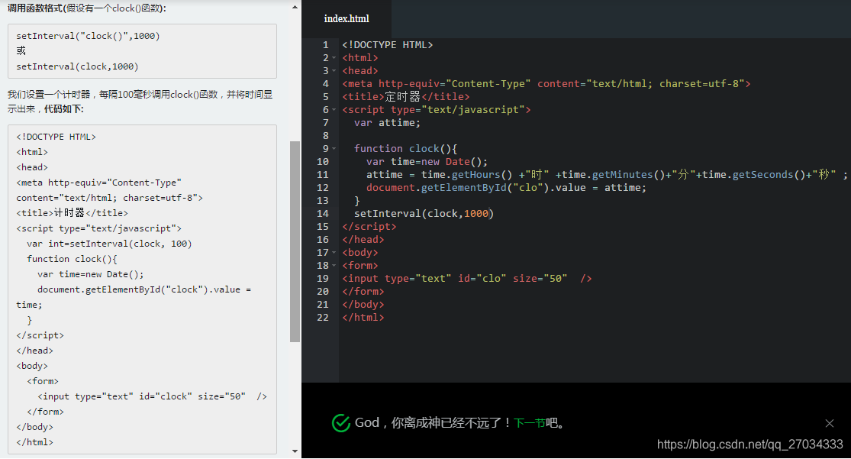The width and height of the screenshot is (851, 459).
Task: Click 'var time=new Date();' on editor line 10
Action: point(427,162)
